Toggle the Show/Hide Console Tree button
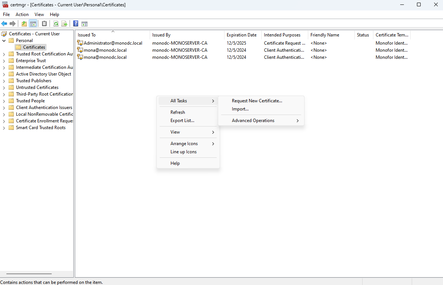 coord(33,24)
